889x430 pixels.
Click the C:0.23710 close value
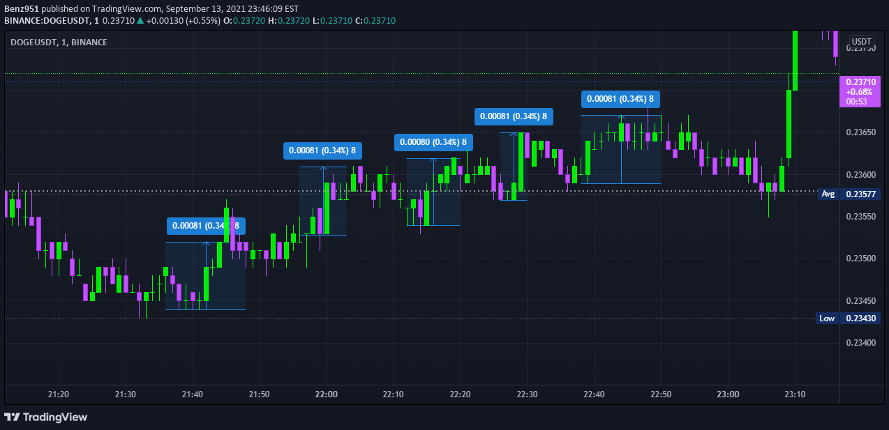point(375,21)
